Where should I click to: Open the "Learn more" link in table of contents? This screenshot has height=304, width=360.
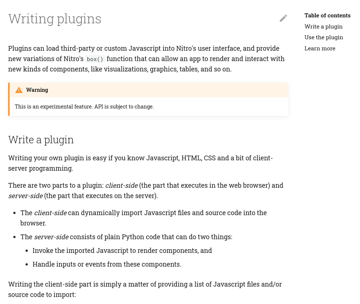(320, 48)
